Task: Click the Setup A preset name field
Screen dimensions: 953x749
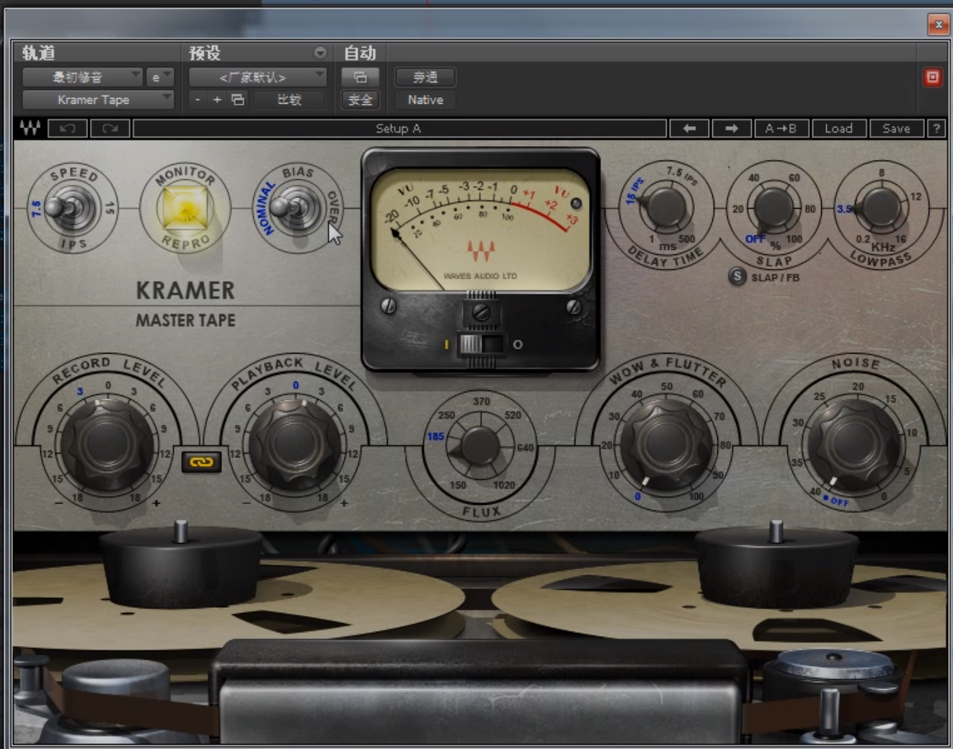Action: click(399, 129)
